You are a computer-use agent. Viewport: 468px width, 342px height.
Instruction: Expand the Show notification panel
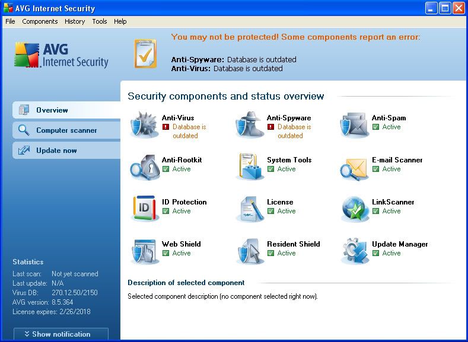61,334
